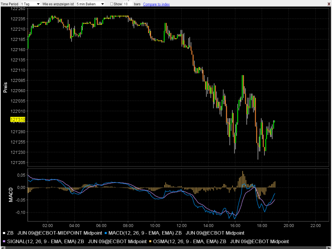Click the 121'230 price axis label
The height and width of the screenshot is (249, 332).
tap(18, 152)
